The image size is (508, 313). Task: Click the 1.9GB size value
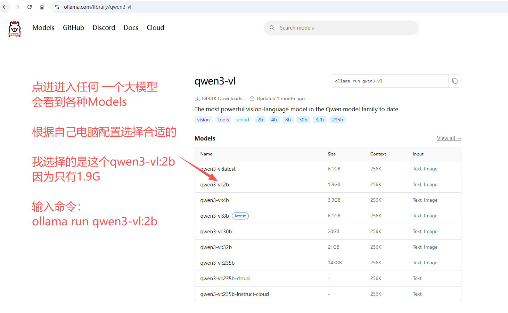(x=334, y=185)
